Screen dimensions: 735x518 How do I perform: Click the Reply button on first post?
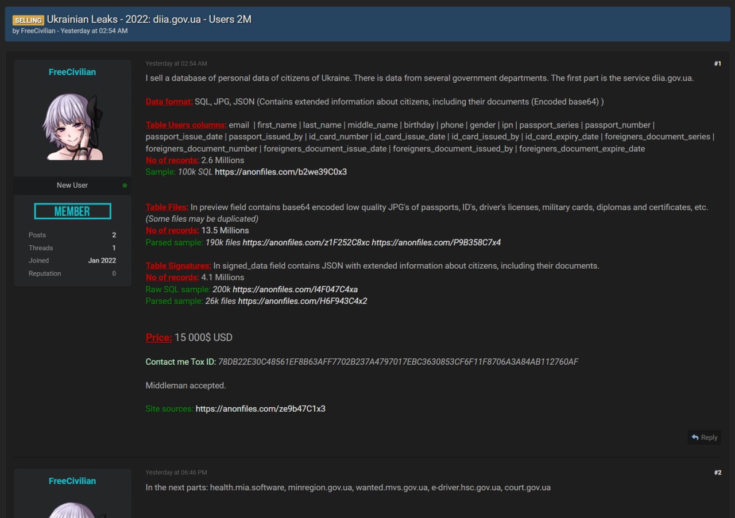pyautogui.click(x=705, y=438)
